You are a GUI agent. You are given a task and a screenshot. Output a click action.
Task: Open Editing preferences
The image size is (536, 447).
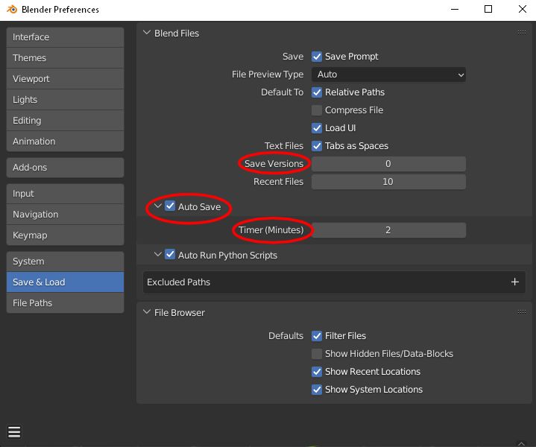(x=65, y=121)
